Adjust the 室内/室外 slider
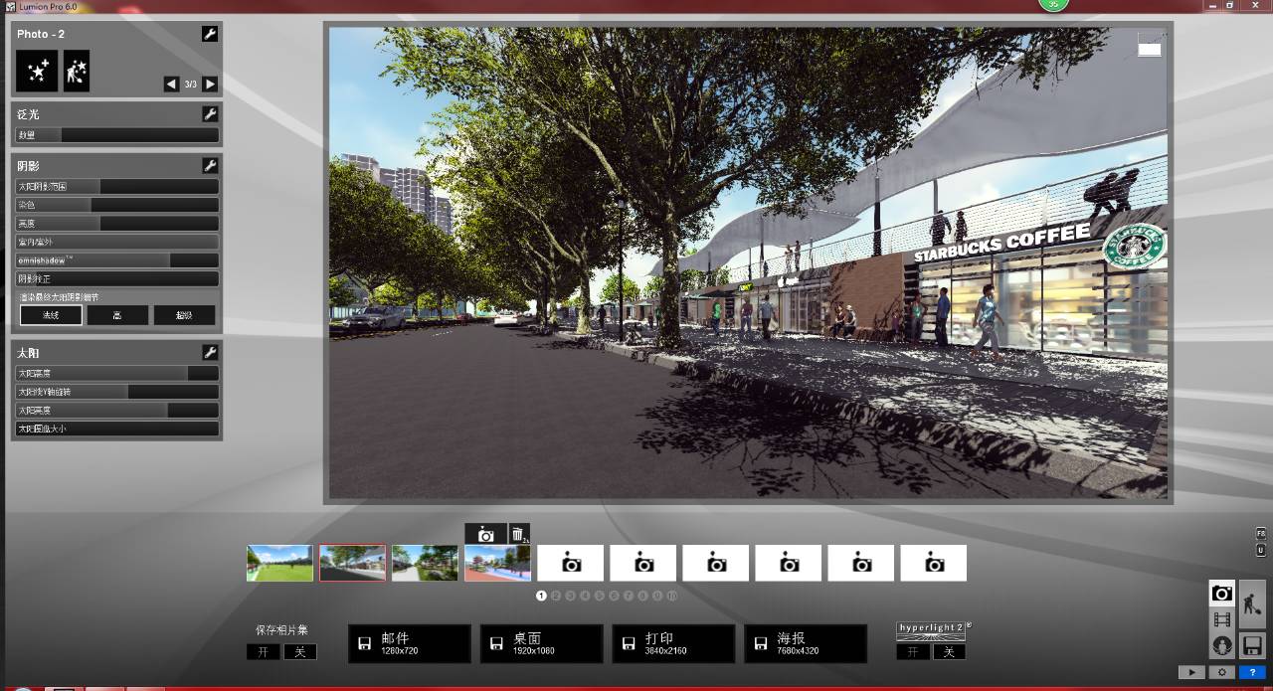This screenshot has height=691, width=1273. click(x=117, y=242)
